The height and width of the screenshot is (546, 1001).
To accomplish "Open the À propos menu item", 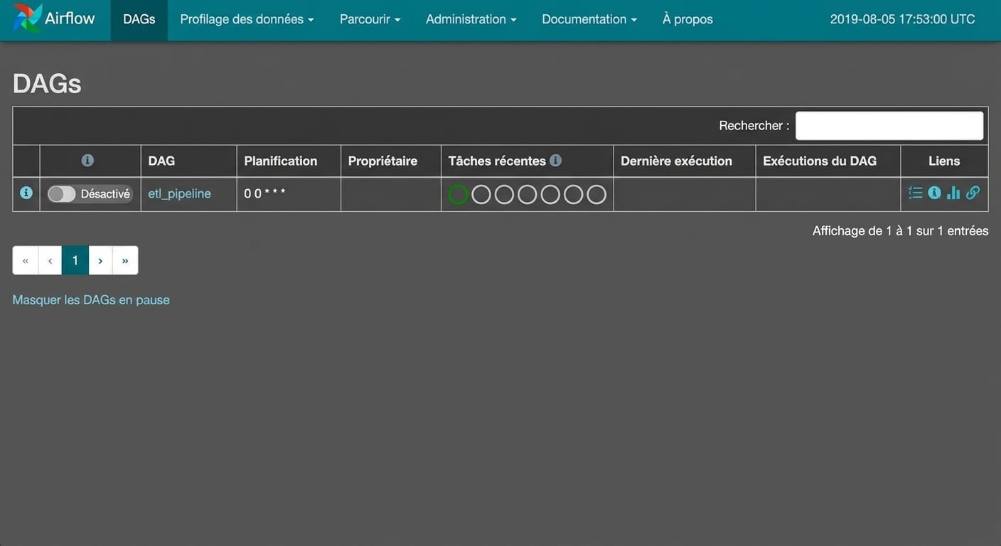I will coord(687,19).
